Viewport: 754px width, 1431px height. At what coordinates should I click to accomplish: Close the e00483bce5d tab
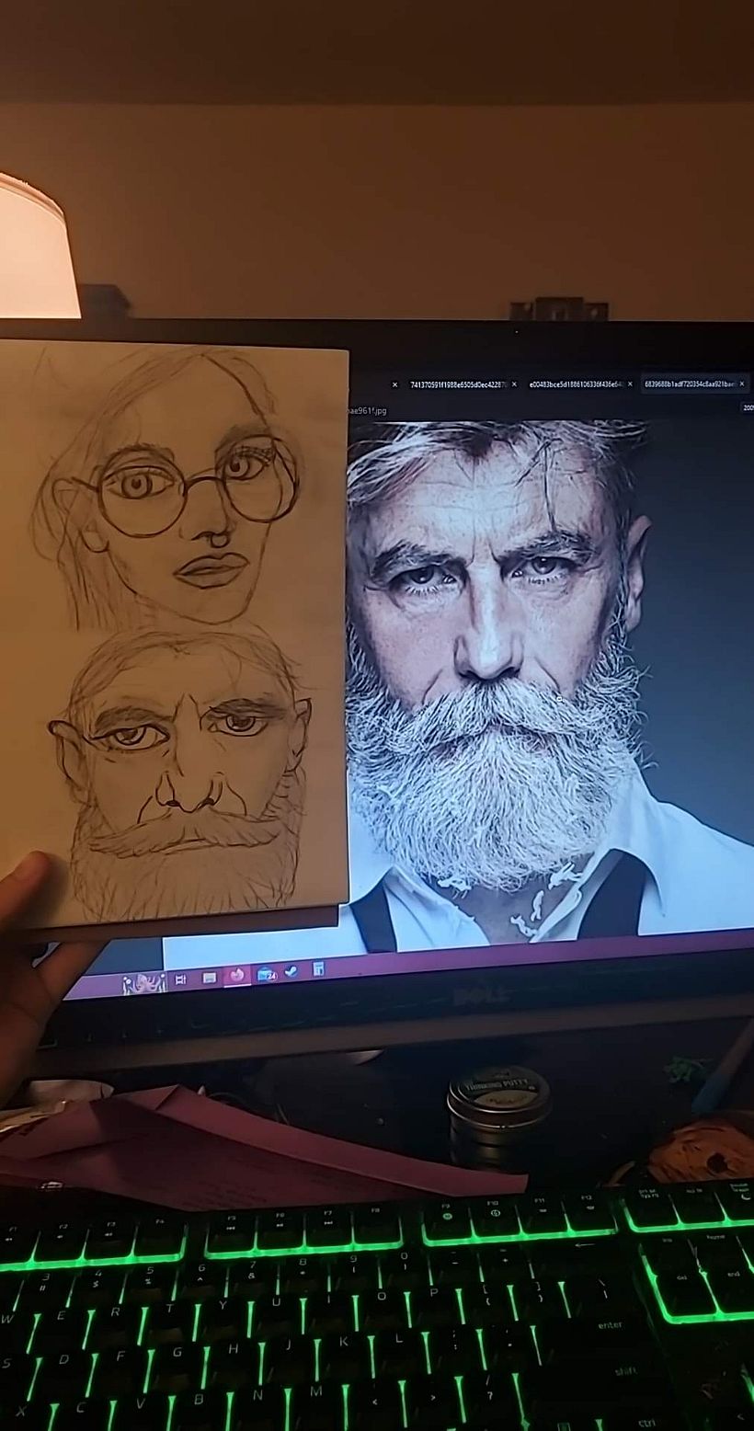point(630,384)
